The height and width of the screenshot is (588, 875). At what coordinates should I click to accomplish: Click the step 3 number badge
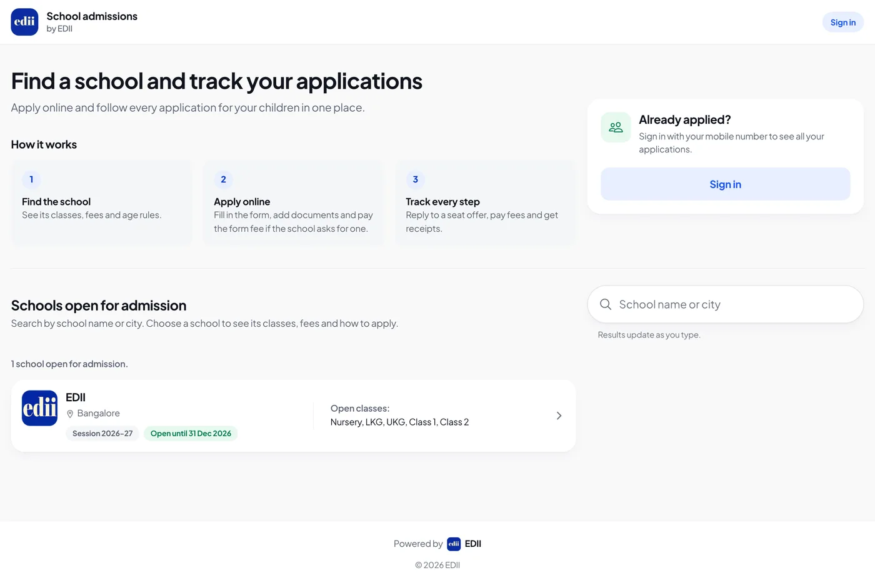(415, 179)
